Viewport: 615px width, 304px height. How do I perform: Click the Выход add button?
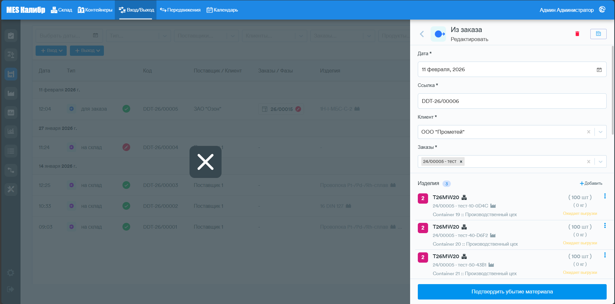87,51
